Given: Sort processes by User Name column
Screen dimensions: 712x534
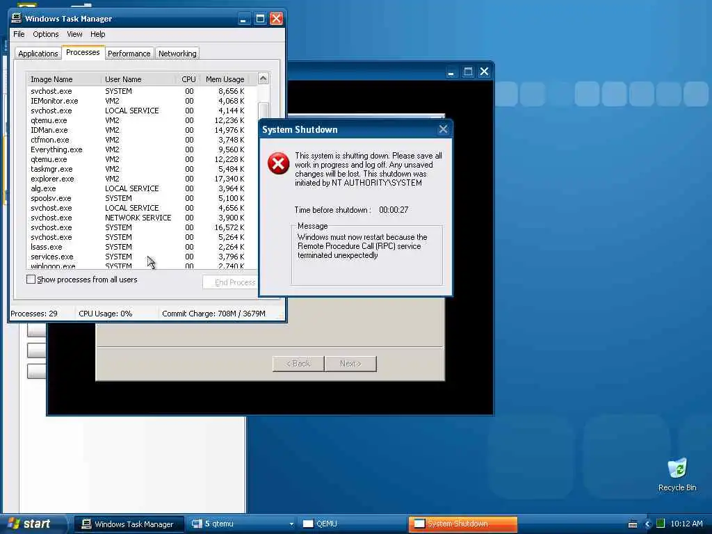Looking at the screenshot, I should pyautogui.click(x=138, y=79).
